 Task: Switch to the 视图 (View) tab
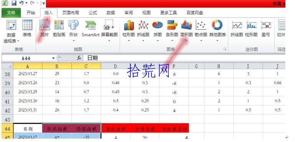pos(147,13)
